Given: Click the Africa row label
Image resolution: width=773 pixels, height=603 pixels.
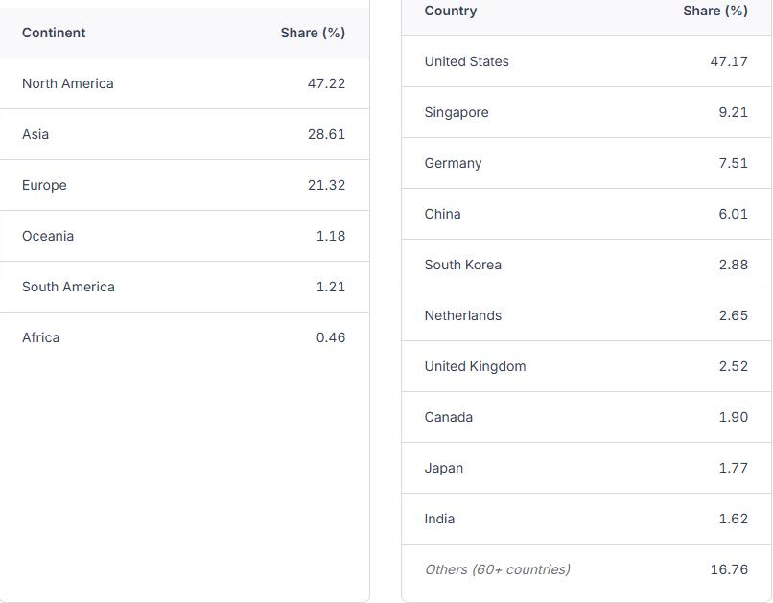Looking at the screenshot, I should [40, 337].
